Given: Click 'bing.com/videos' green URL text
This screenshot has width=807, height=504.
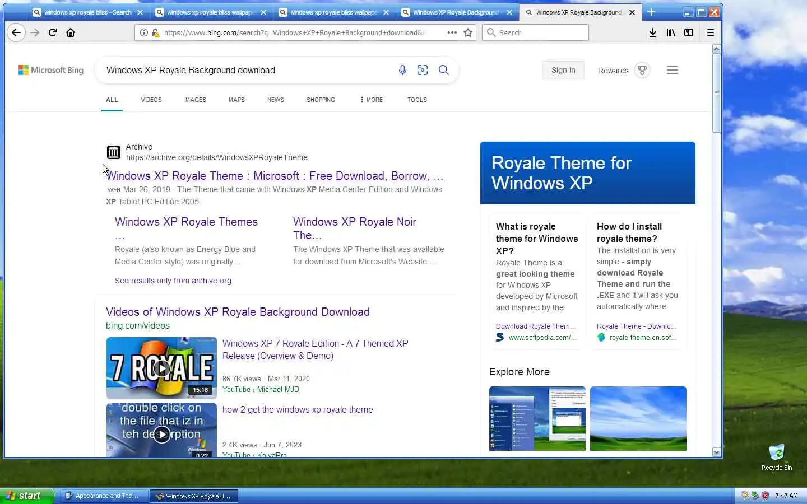Looking at the screenshot, I should coord(138,325).
